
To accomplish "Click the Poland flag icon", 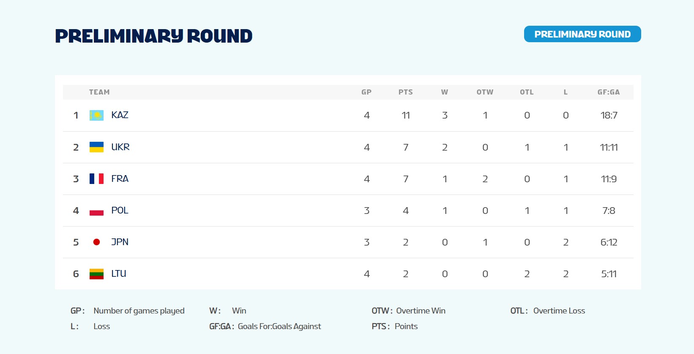I will coord(96,210).
